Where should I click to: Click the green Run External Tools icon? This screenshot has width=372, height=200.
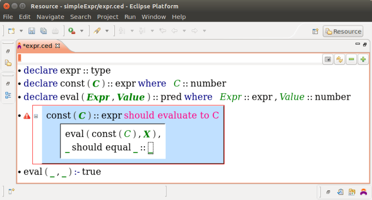[72, 31]
